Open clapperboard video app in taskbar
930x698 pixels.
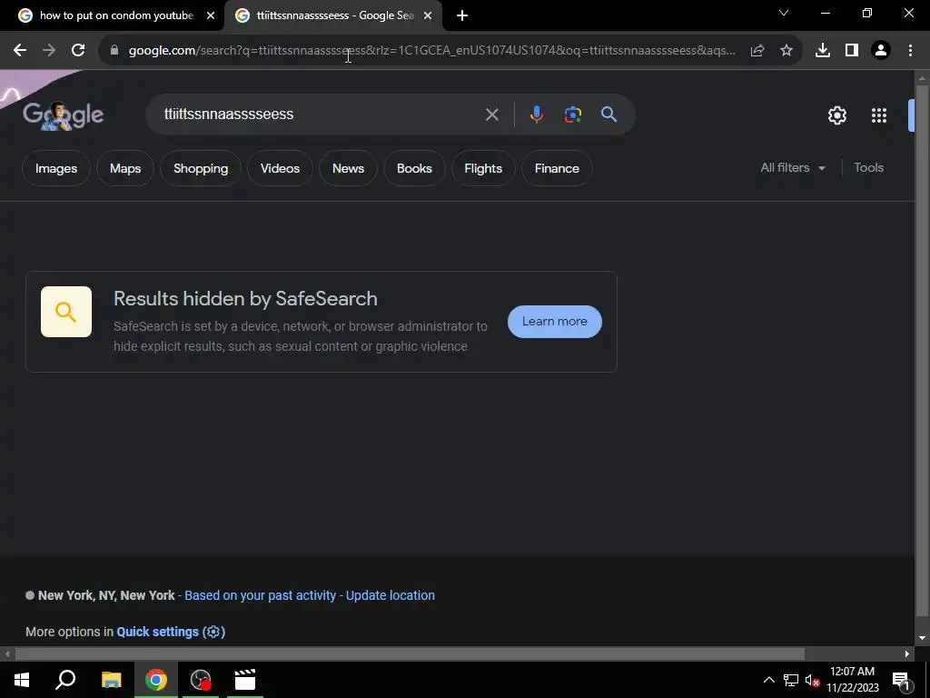(x=245, y=680)
